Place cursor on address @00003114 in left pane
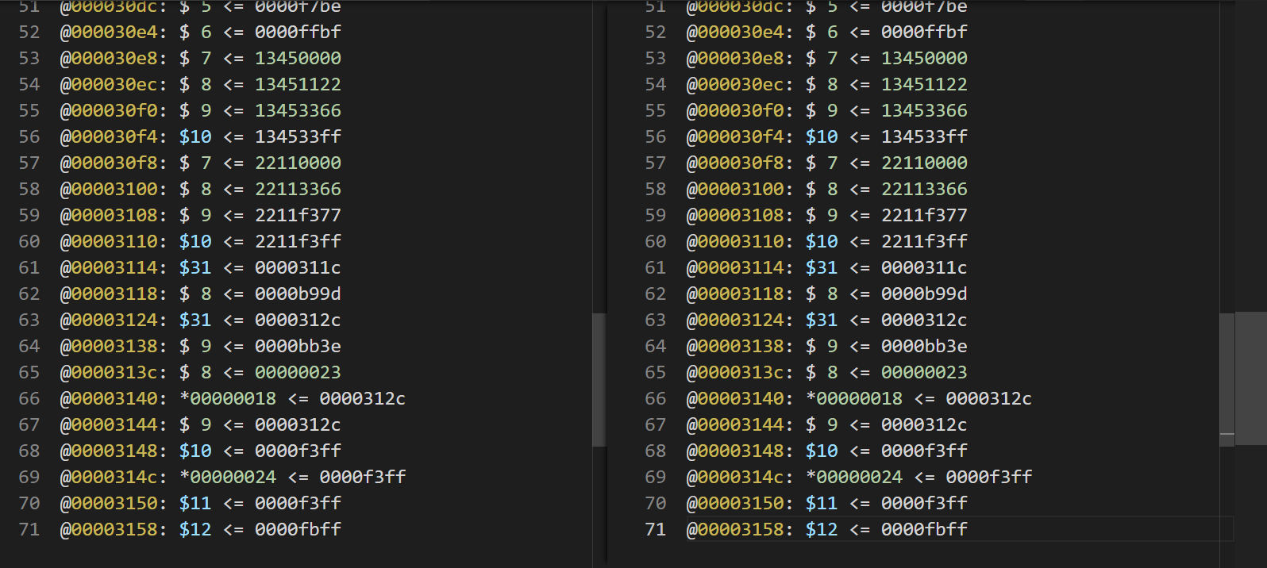 (x=114, y=267)
